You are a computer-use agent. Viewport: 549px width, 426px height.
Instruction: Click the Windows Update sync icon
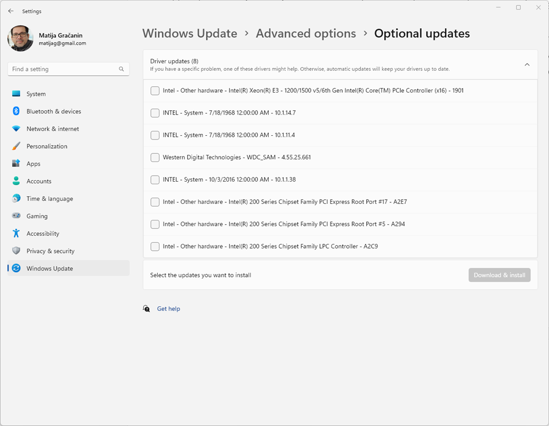(x=16, y=268)
